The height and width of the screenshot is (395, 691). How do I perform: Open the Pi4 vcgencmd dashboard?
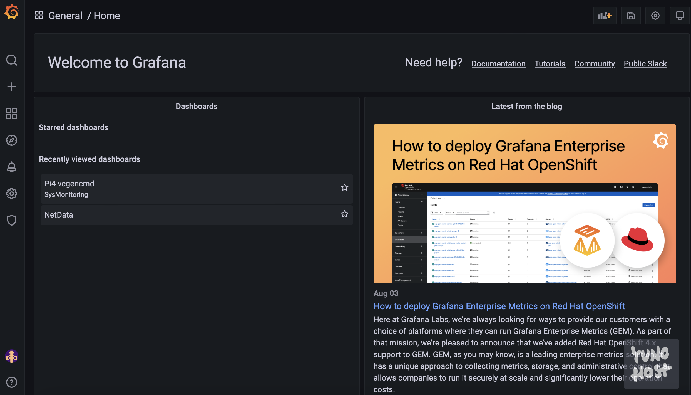[197, 189]
